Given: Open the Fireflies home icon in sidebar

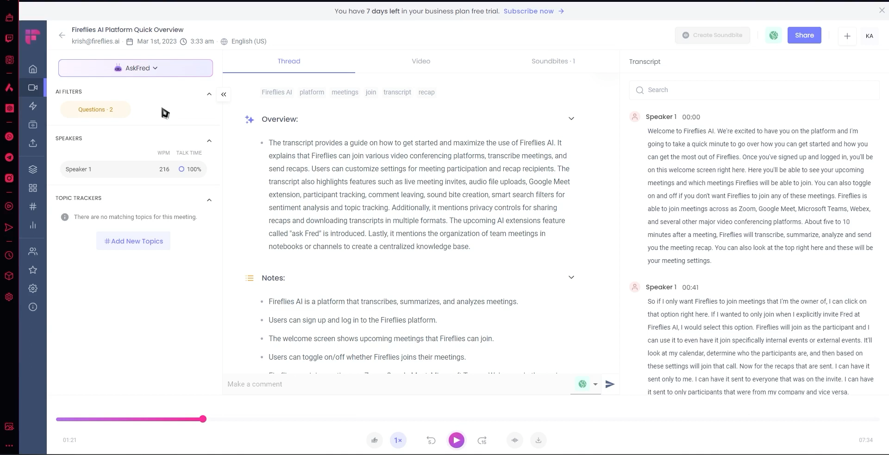Looking at the screenshot, I should tap(33, 69).
